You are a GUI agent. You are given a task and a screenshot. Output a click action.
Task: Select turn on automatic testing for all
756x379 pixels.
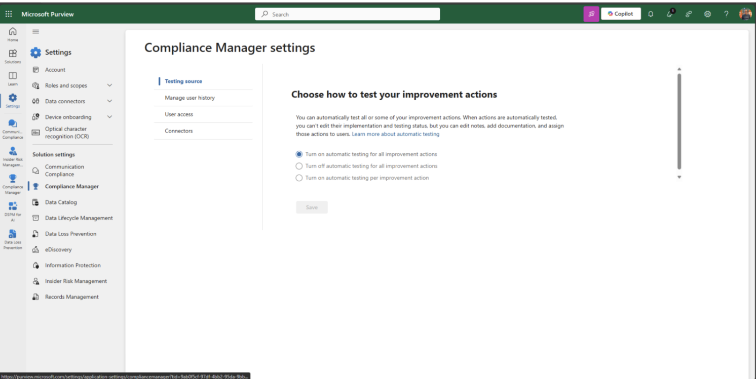(x=299, y=154)
